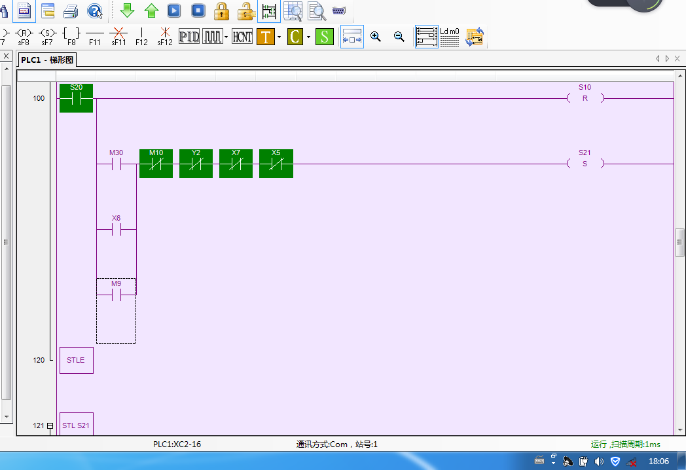Screen dimensions: 686x470
Task: Click the green S instruction button
Action: [324, 37]
